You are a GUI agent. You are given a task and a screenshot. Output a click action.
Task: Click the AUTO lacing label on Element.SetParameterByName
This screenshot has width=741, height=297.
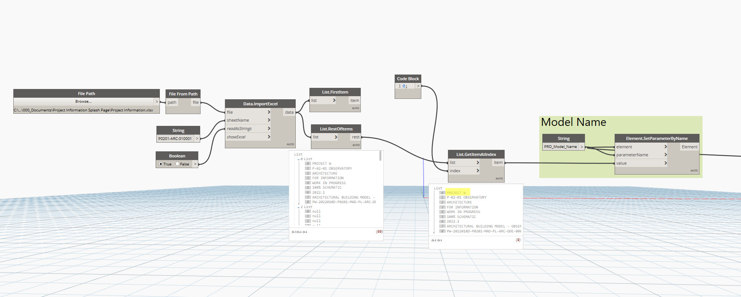click(x=694, y=170)
